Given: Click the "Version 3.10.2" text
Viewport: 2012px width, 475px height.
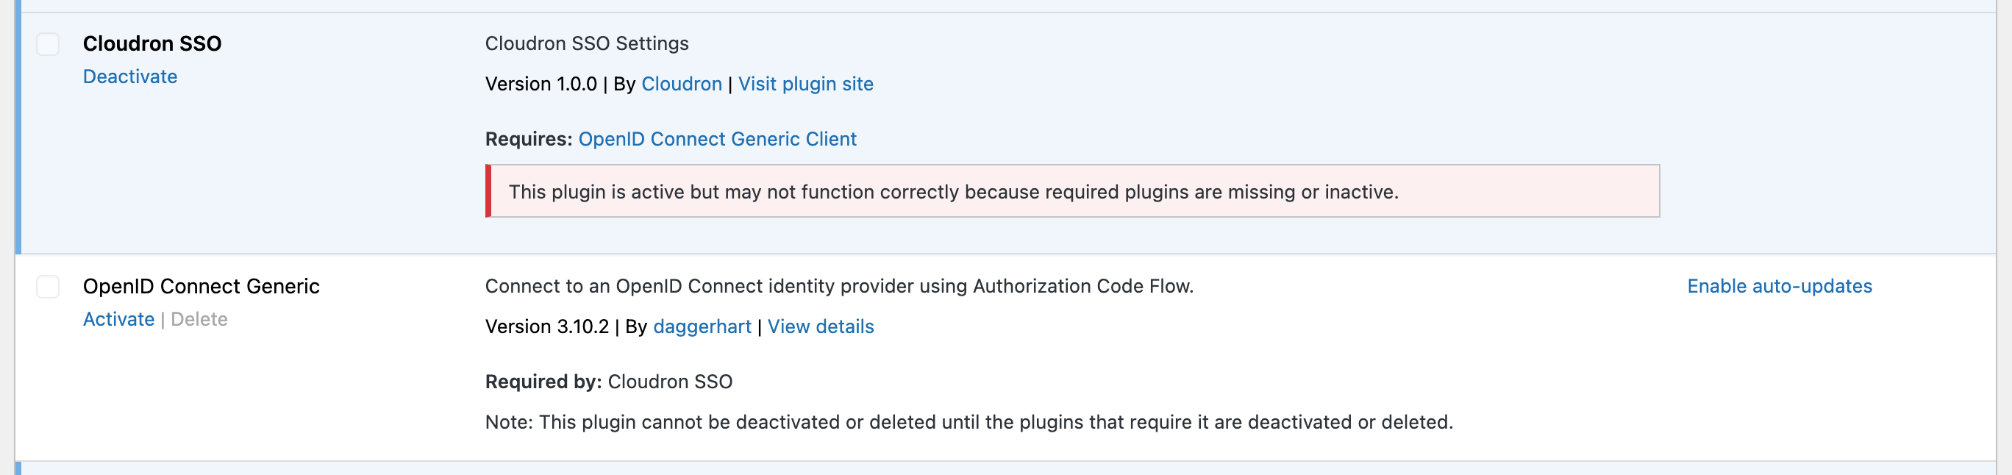Looking at the screenshot, I should [546, 326].
